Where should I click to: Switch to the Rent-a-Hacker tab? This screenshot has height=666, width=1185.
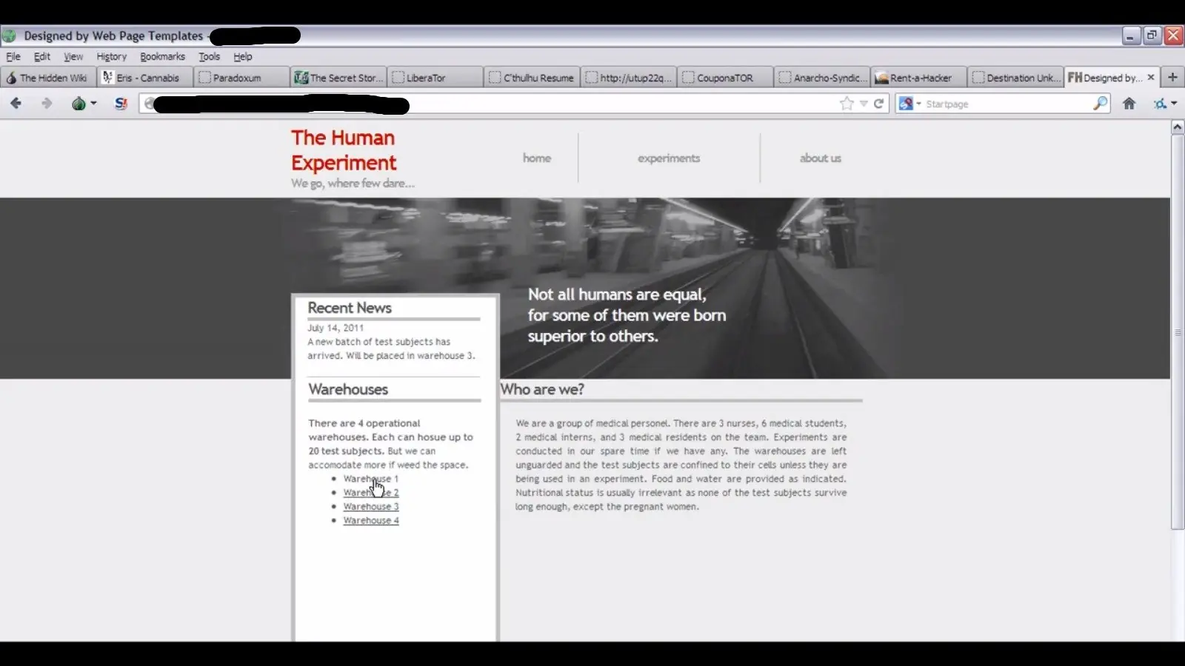pyautogui.click(x=918, y=77)
